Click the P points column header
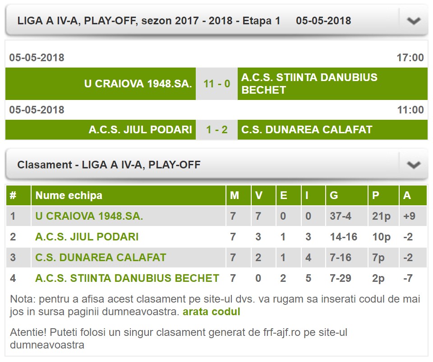Image resolution: width=433 pixels, height=362 pixels. 375,195
